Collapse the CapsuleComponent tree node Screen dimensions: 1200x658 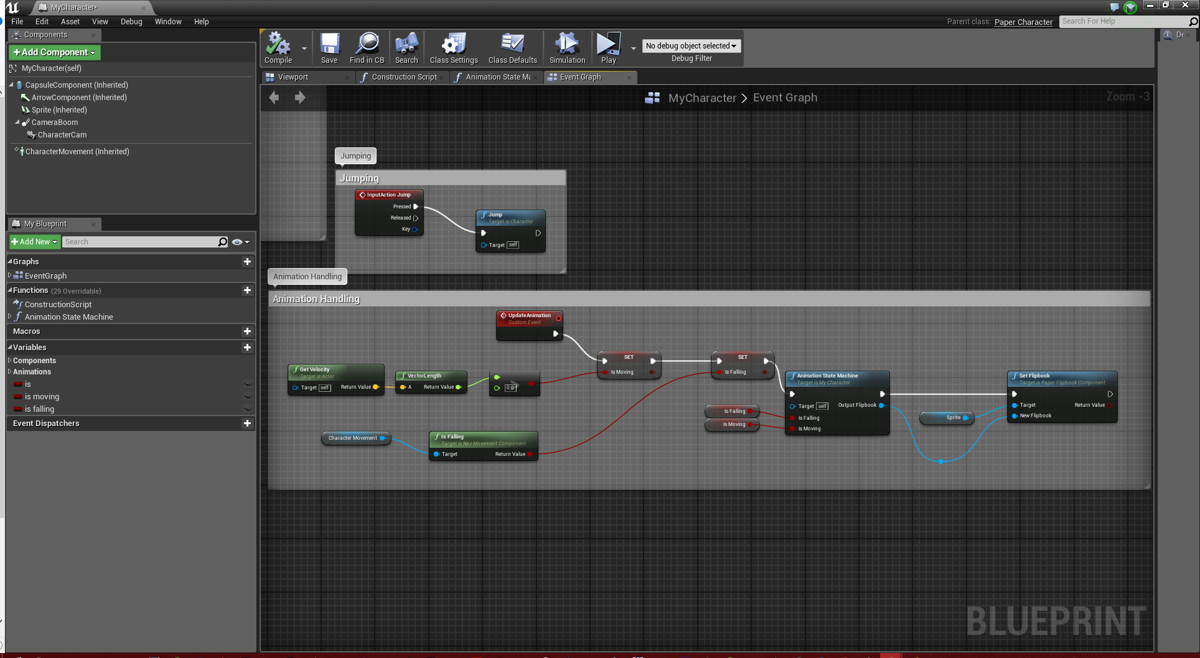(11, 85)
